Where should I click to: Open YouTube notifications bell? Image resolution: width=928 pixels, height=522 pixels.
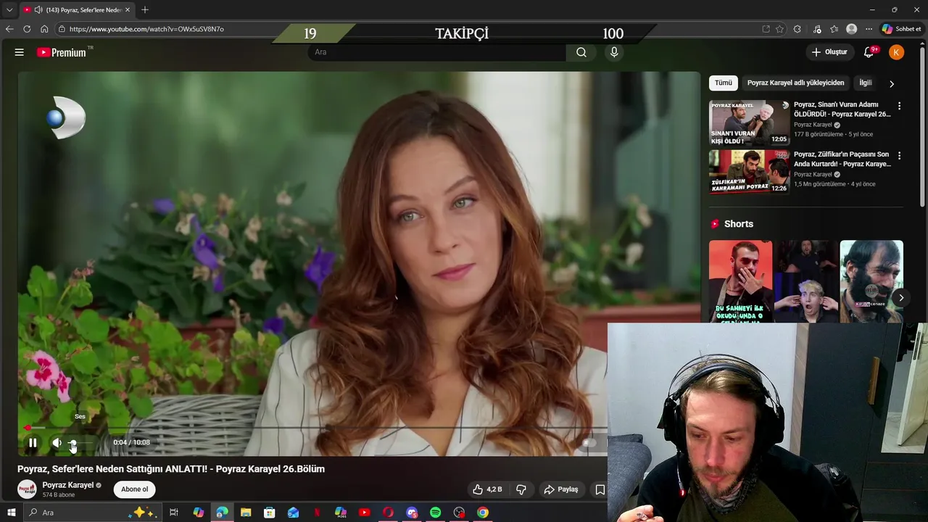869,52
